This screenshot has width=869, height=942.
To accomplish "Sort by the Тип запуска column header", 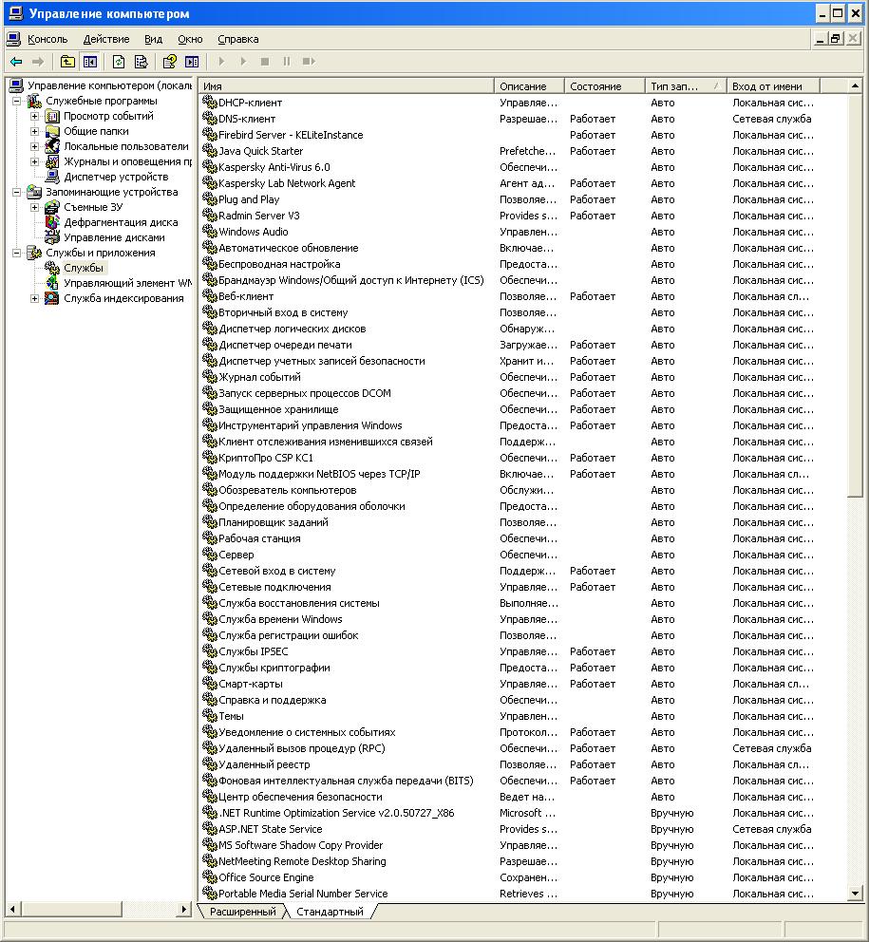I will coord(686,85).
